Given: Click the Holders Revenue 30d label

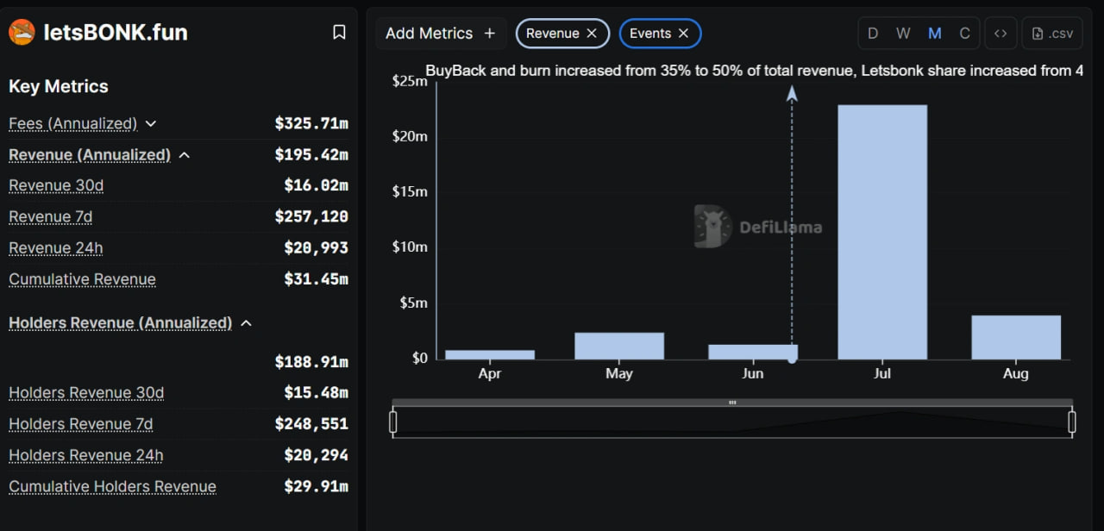Looking at the screenshot, I should coord(86,393).
